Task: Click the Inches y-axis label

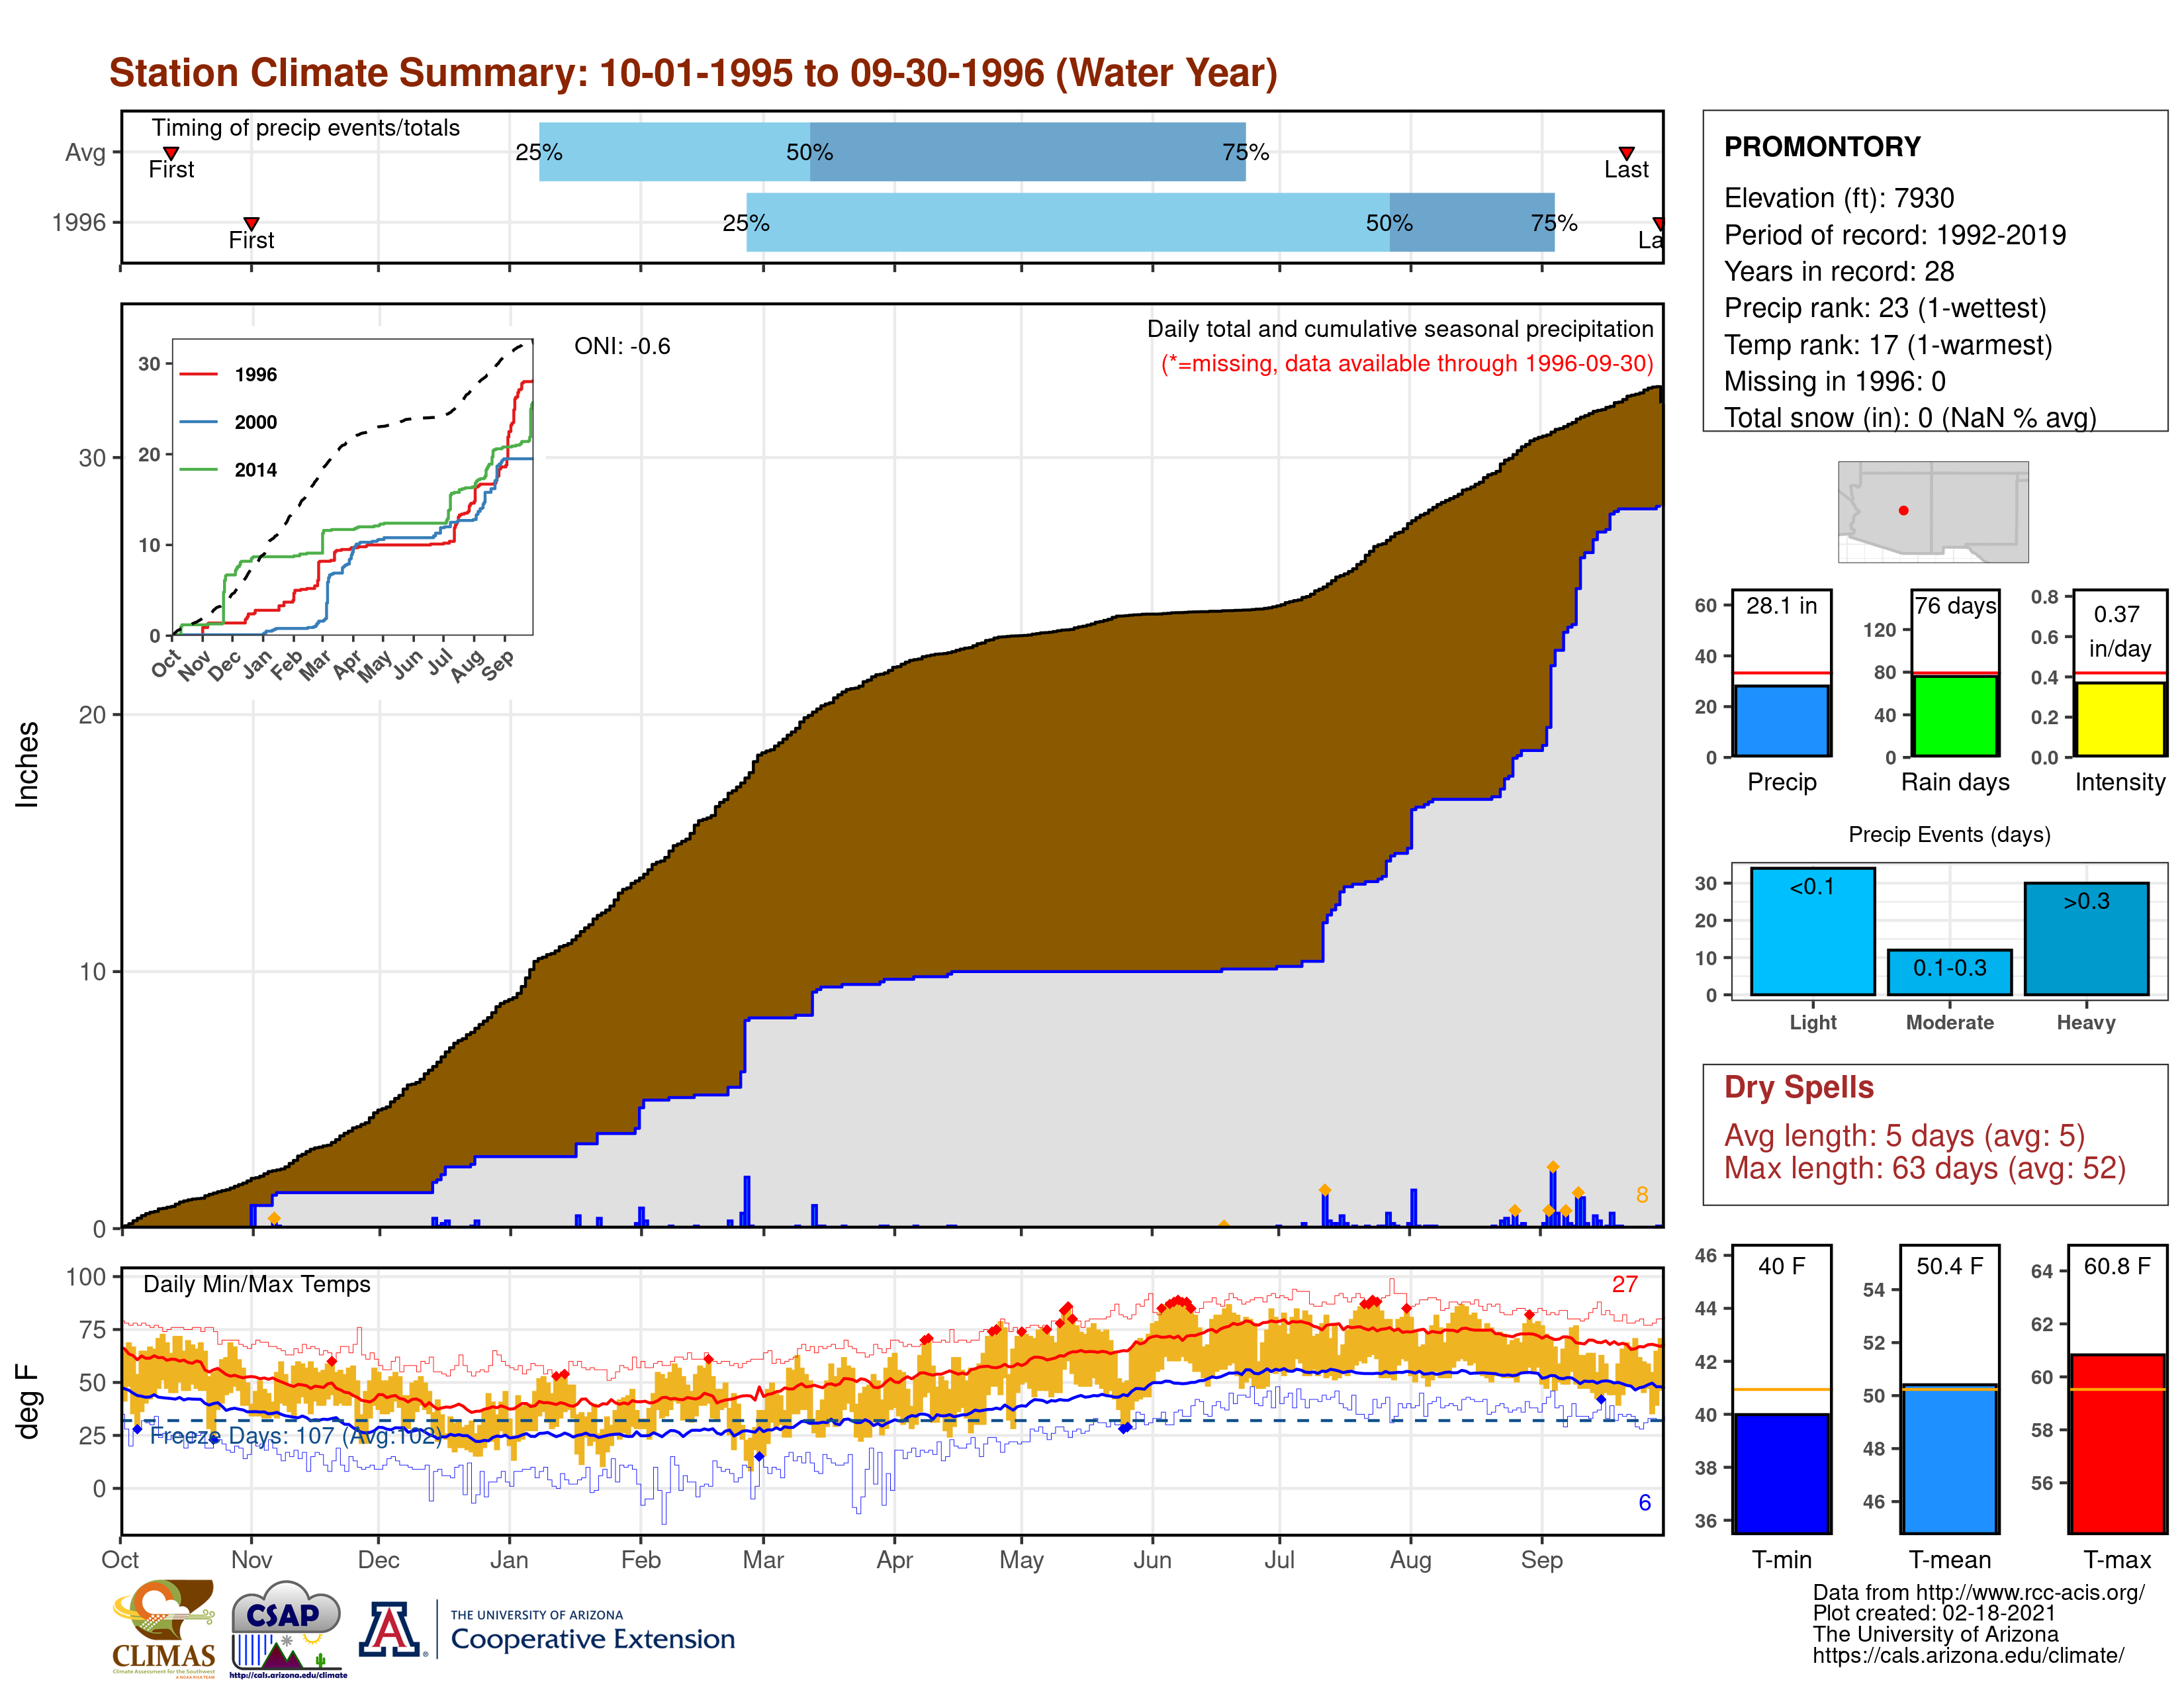Action: [27, 764]
